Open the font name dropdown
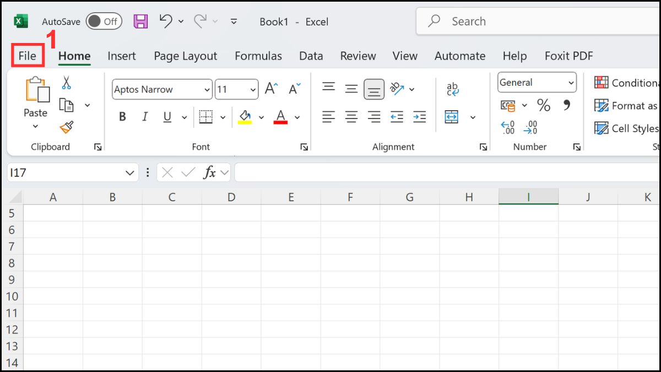The width and height of the screenshot is (661, 372). tap(207, 89)
